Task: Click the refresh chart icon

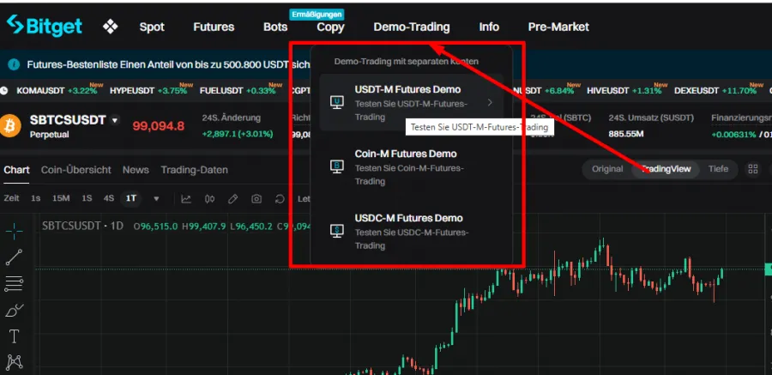Action: [280, 198]
